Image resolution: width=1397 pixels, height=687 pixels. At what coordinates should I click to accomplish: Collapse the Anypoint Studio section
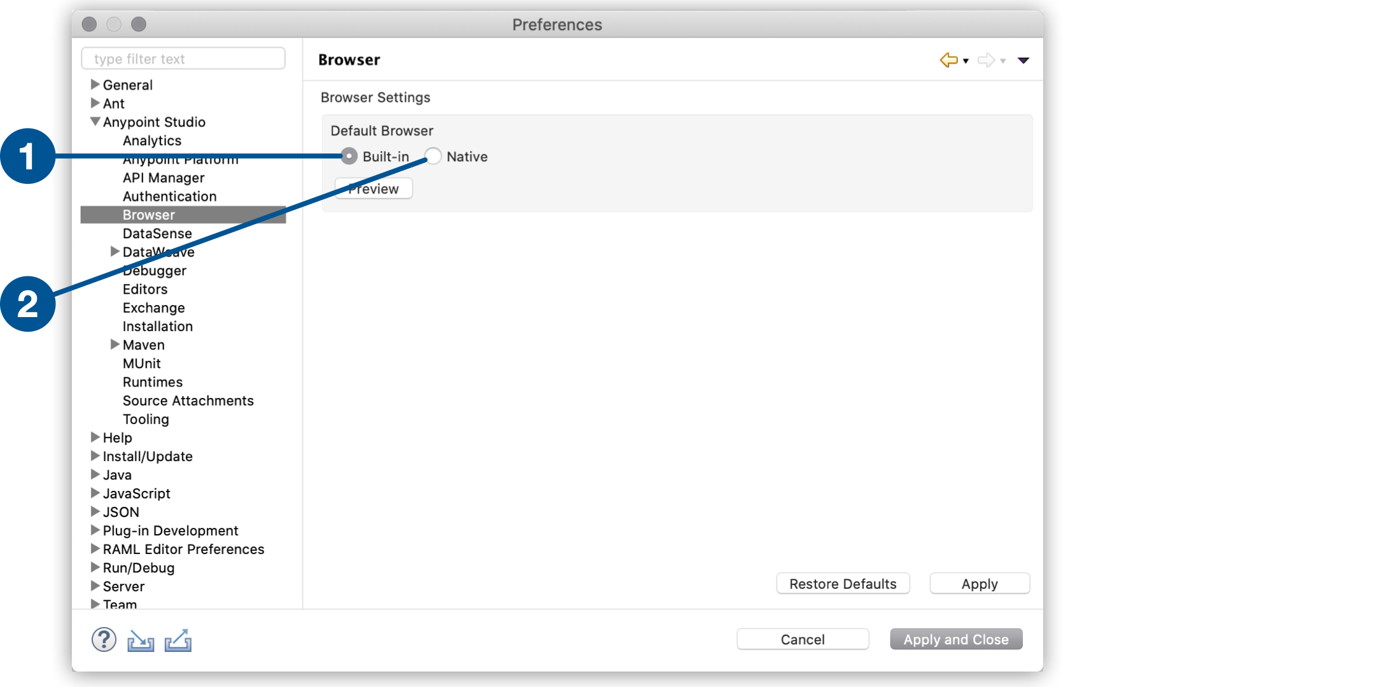pos(94,122)
